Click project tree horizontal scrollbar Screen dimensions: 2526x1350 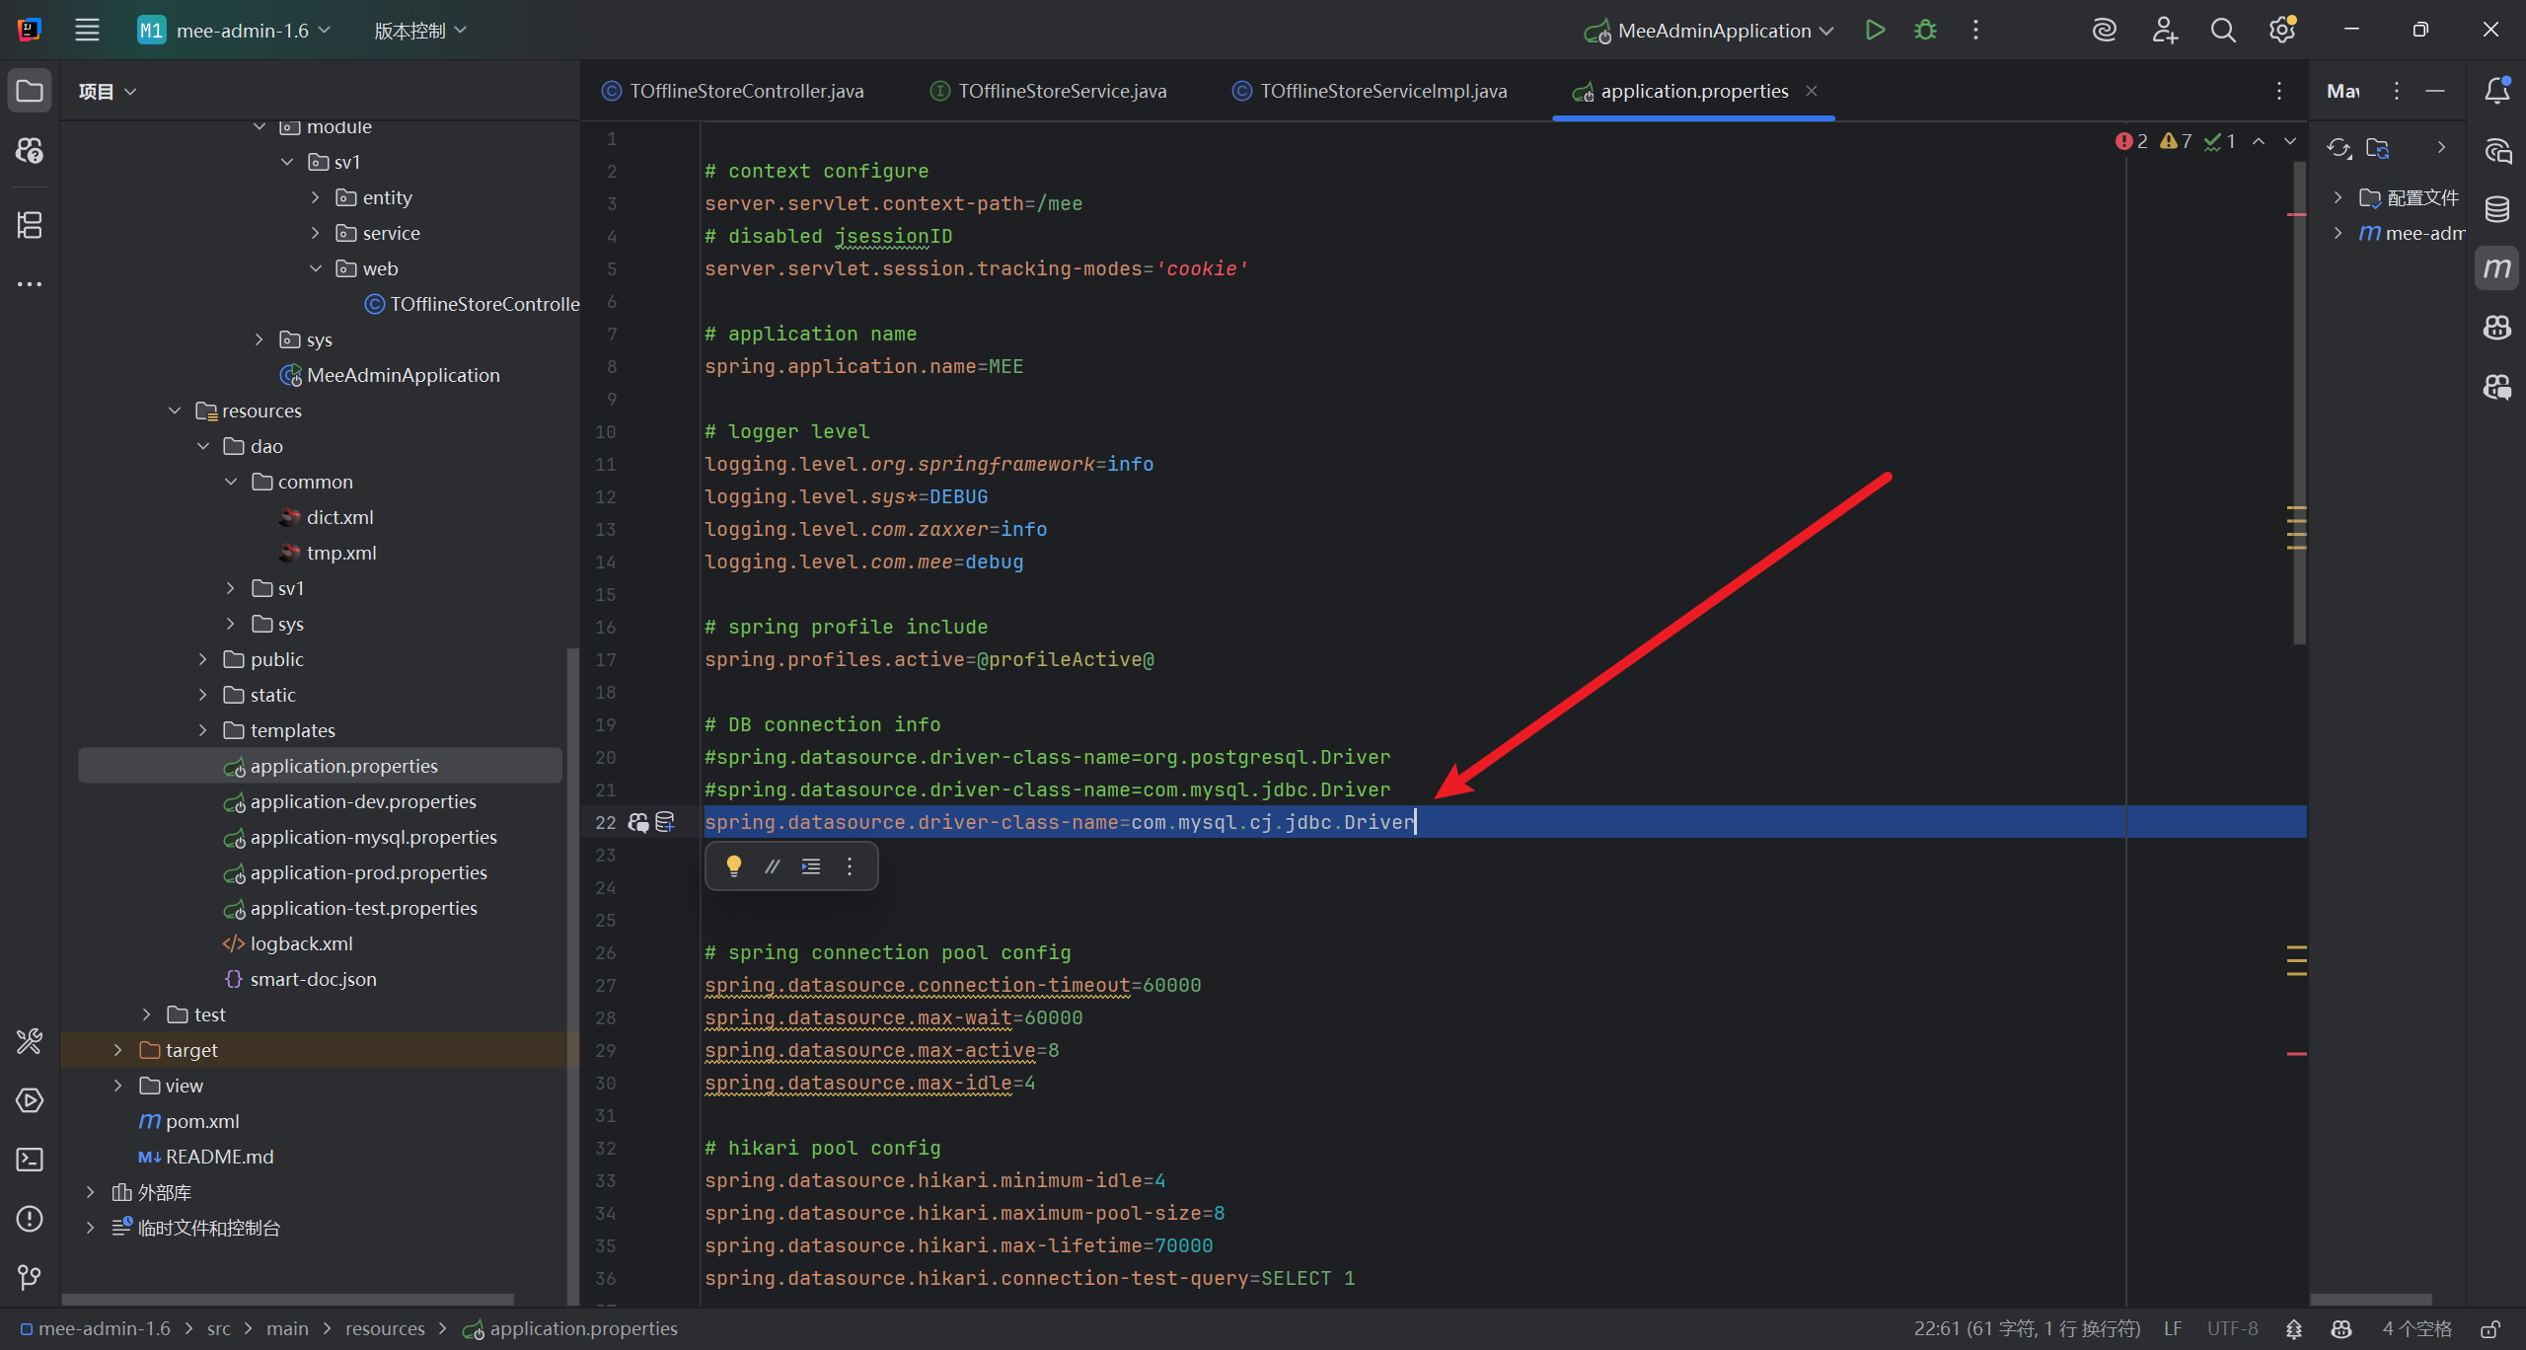(x=288, y=1299)
